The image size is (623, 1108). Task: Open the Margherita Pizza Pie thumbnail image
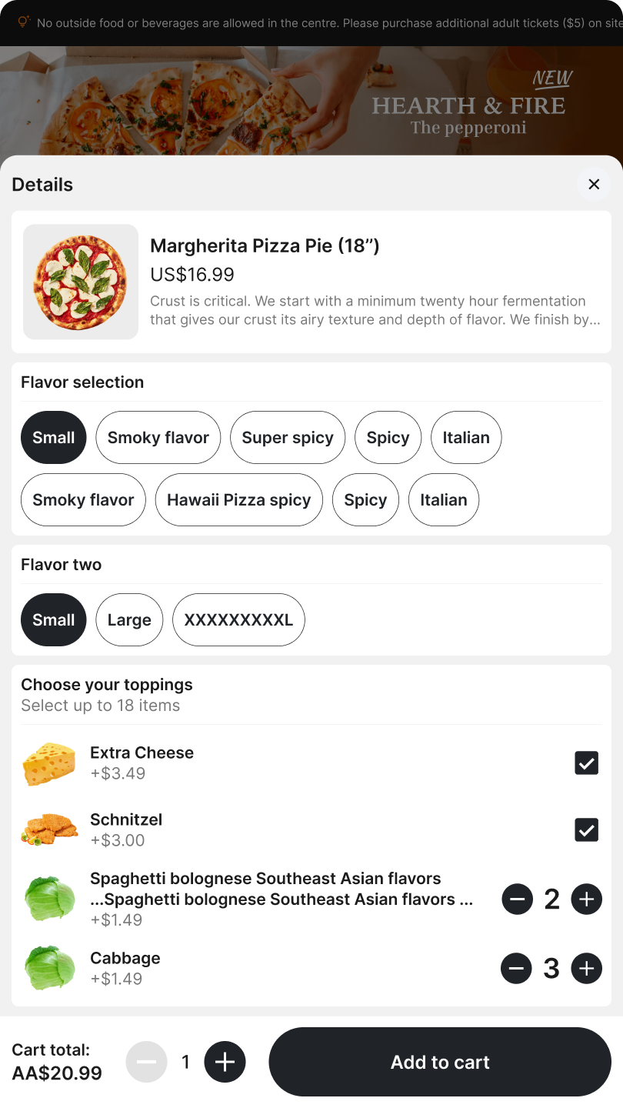pos(81,282)
